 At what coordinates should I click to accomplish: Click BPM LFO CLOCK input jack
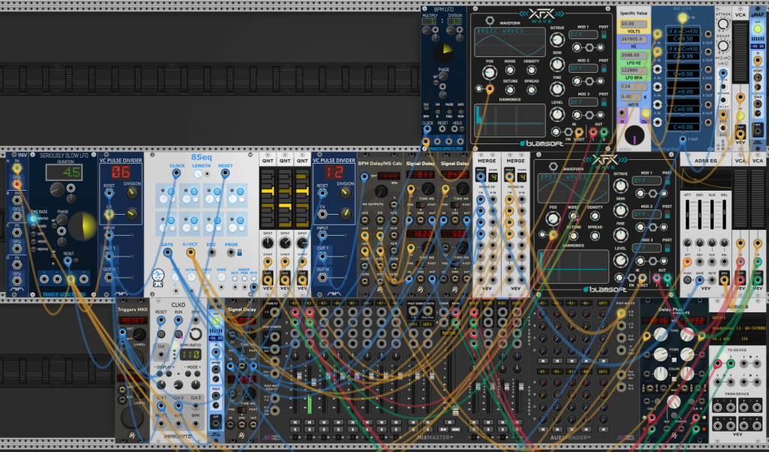pyautogui.click(x=427, y=130)
